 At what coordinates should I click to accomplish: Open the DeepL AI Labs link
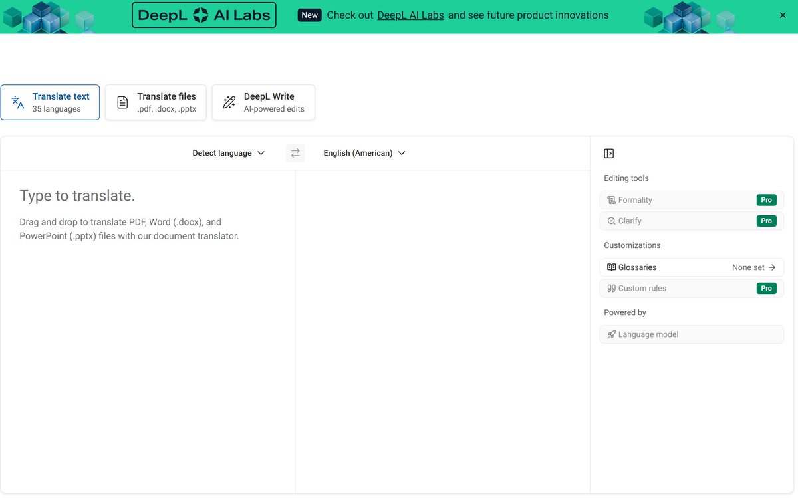[x=410, y=15]
